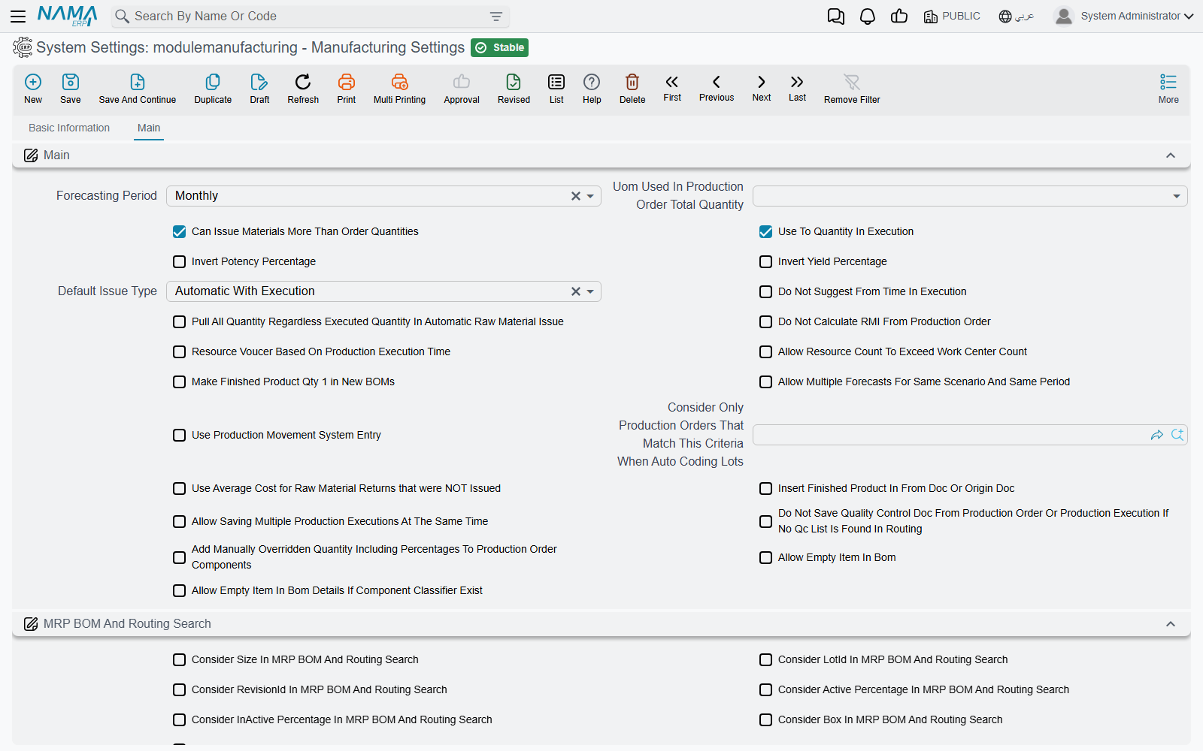Open the hamburger navigation menu
This screenshot has height=751, width=1203.
point(18,16)
